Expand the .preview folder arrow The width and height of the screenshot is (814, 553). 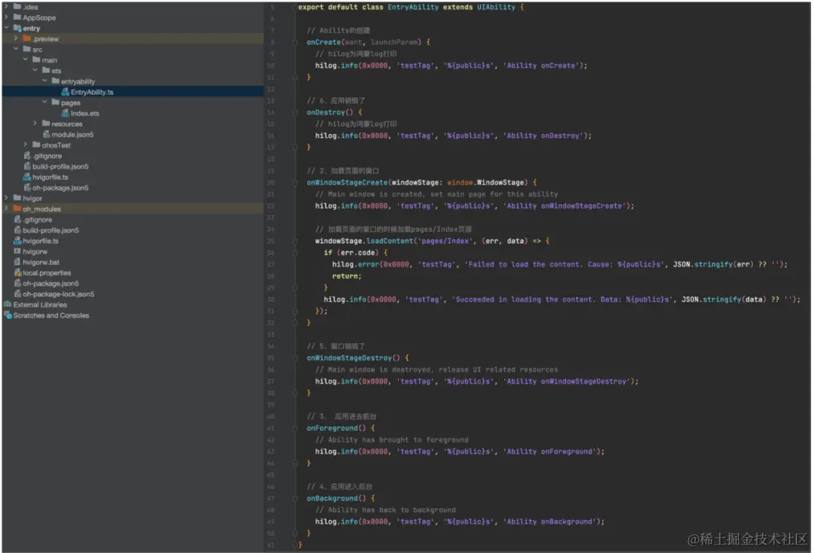pyautogui.click(x=16, y=38)
